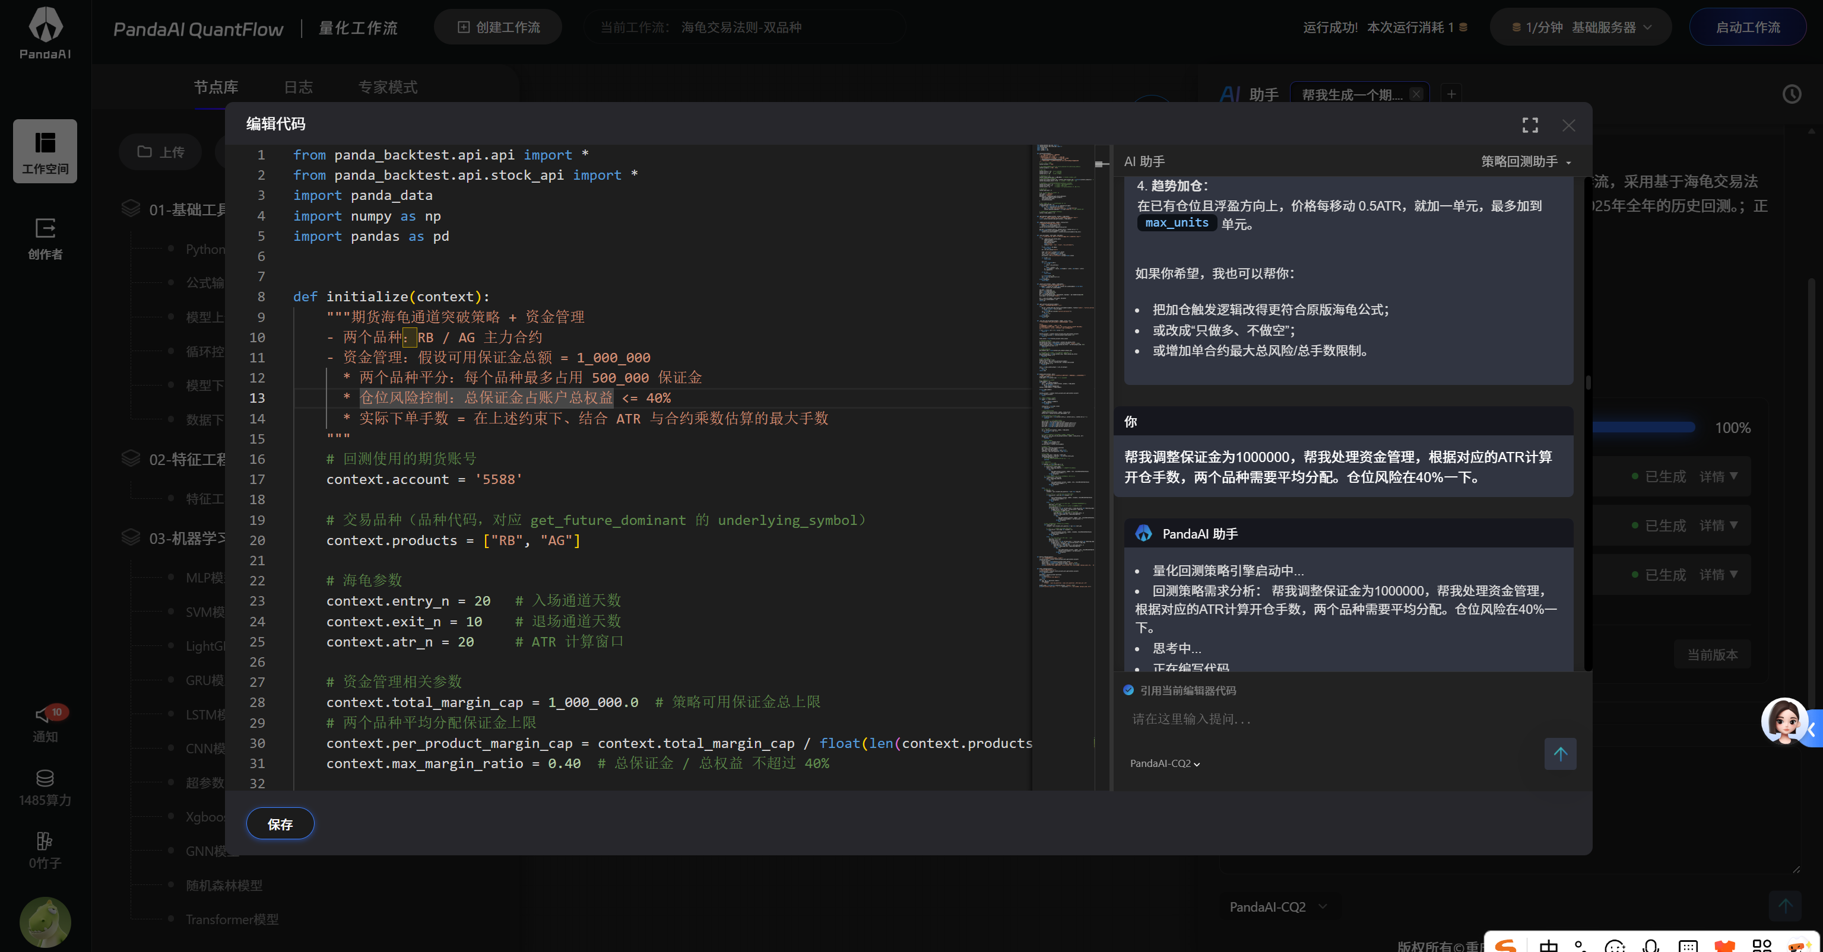
Task: Click the 上传 upload button
Action: click(161, 152)
